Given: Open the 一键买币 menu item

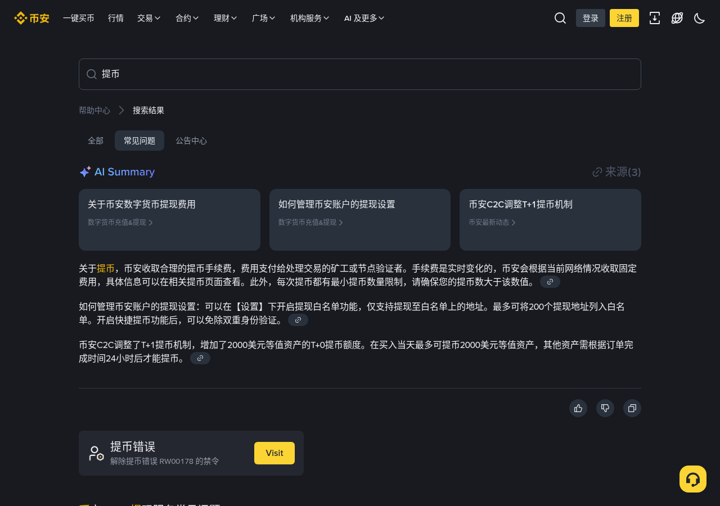Looking at the screenshot, I should (79, 18).
